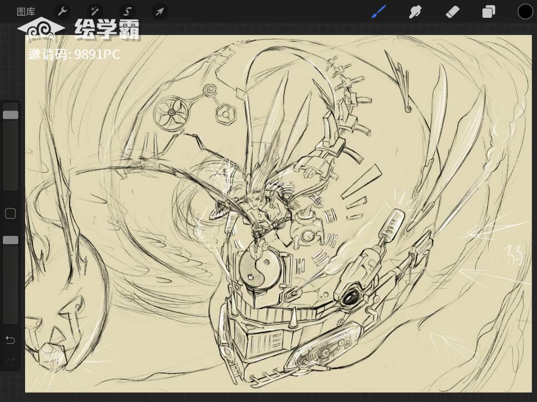
Task: Select the Smudge tool
Action: (415, 12)
